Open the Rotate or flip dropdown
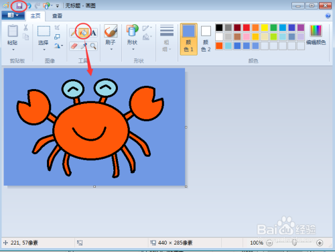This screenshot has width=335, height=252. click(x=58, y=46)
